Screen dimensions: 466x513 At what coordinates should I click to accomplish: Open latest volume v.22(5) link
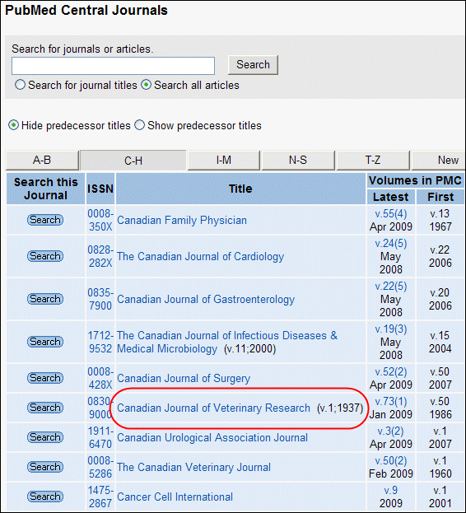(391, 287)
